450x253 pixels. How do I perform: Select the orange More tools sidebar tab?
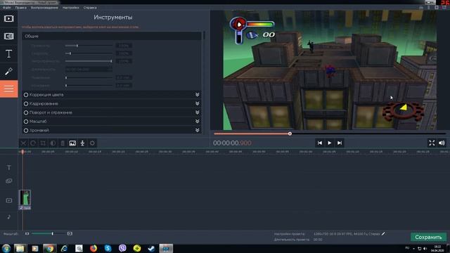[x=8, y=89]
